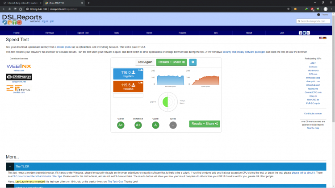Open the please tell us about it link
This screenshot has width=335, height=188.
tap(303, 173)
